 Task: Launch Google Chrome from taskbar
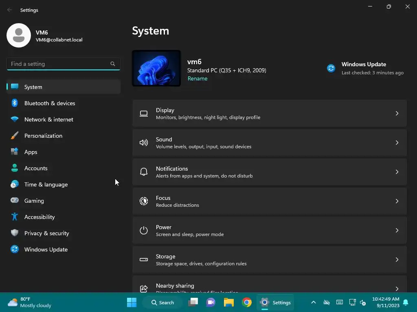pos(247,302)
